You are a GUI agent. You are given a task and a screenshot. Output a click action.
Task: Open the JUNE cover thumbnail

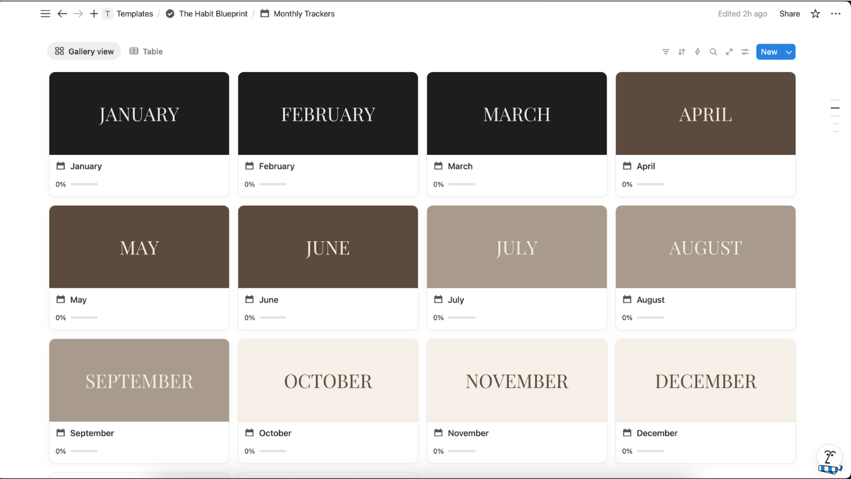pos(328,247)
